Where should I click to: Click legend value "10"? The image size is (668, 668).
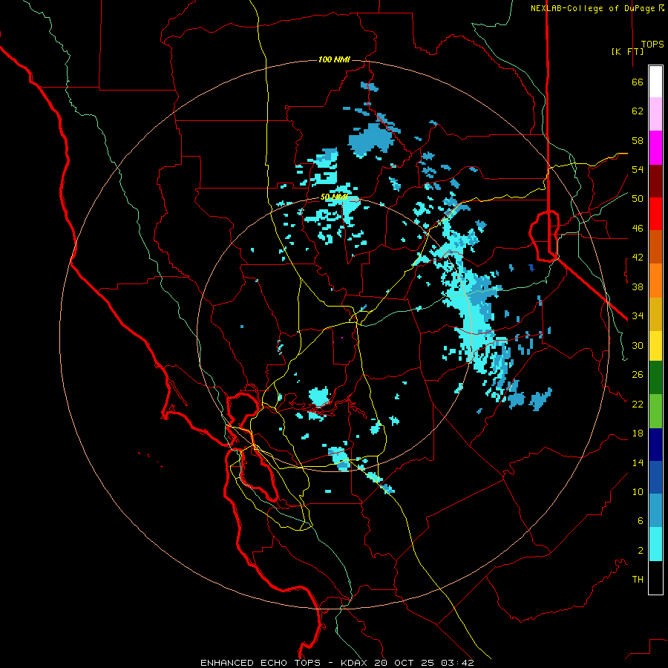[x=638, y=491]
